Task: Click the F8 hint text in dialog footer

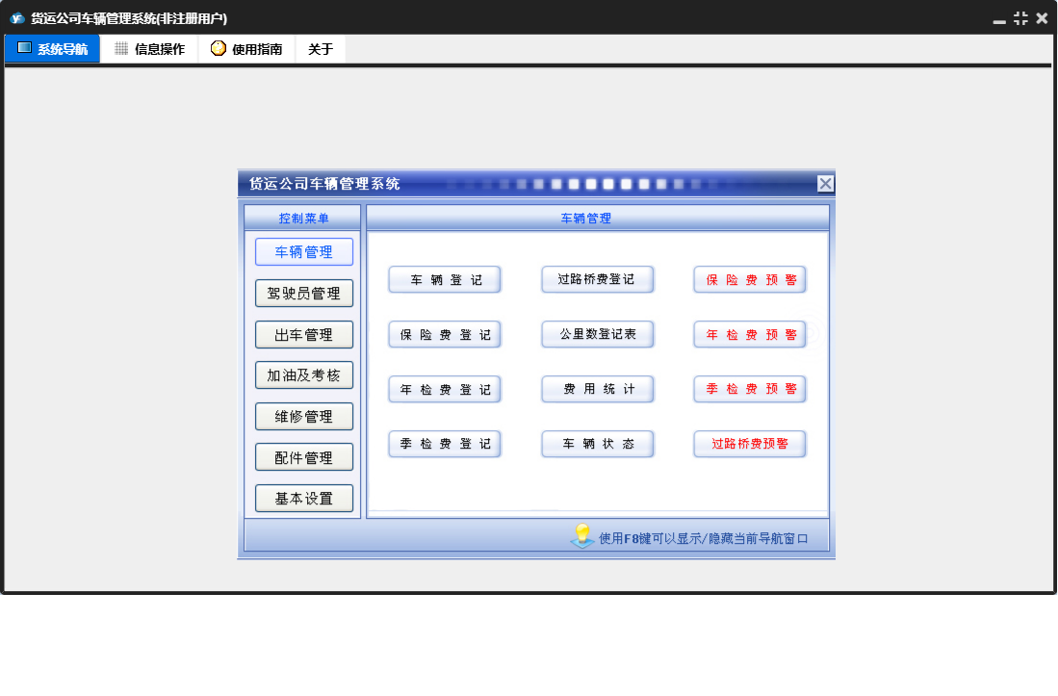Action: point(703,538)
